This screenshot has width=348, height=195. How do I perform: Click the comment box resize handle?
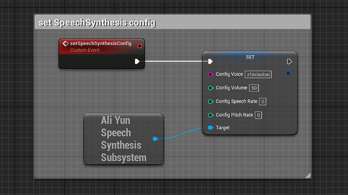point(308,175)
